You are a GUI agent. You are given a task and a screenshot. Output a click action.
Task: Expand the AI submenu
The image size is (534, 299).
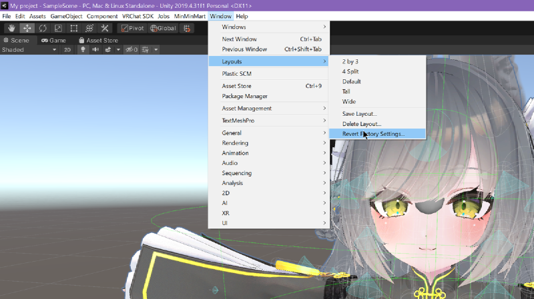[x=269, y=203]
